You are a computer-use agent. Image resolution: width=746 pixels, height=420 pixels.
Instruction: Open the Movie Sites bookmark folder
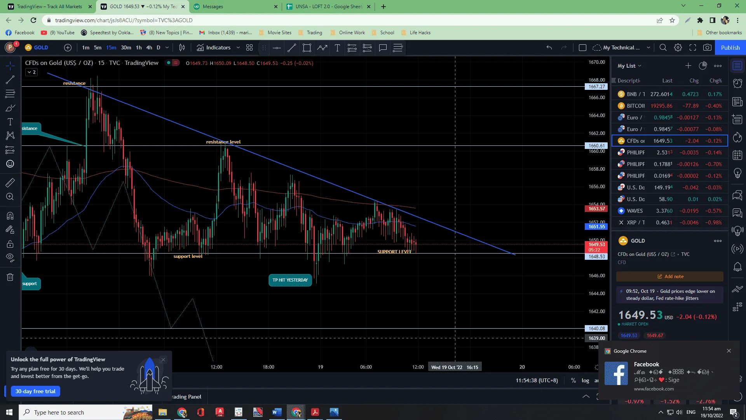tap(275, 33)
